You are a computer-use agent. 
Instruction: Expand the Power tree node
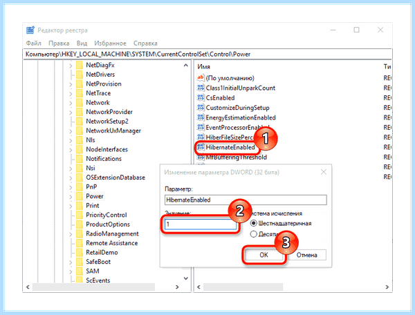pyautogui.click(x=71, y=197)
